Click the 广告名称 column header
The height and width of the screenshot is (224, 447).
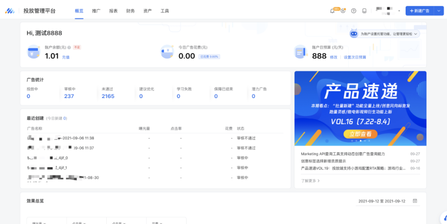click(35, 129)
